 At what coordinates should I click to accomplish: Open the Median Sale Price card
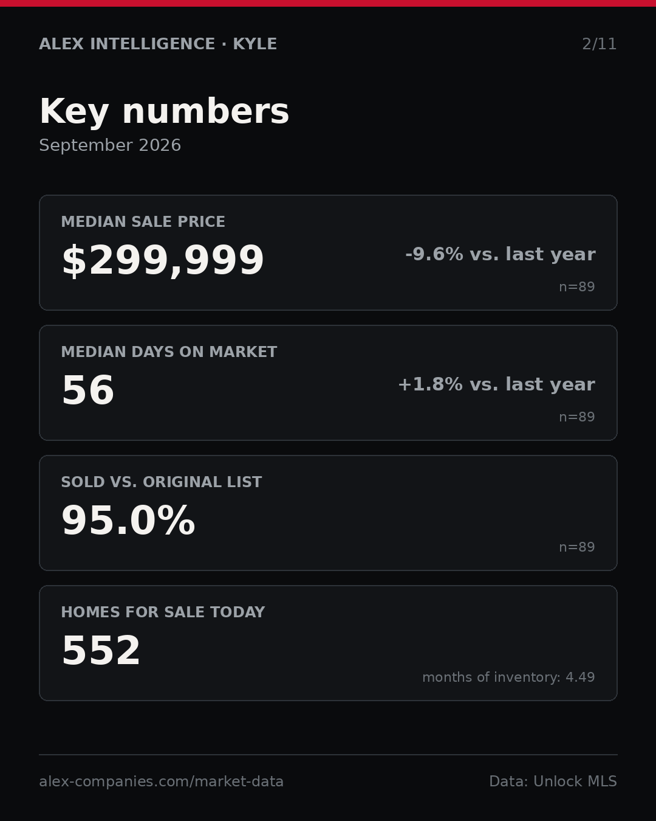328,252
